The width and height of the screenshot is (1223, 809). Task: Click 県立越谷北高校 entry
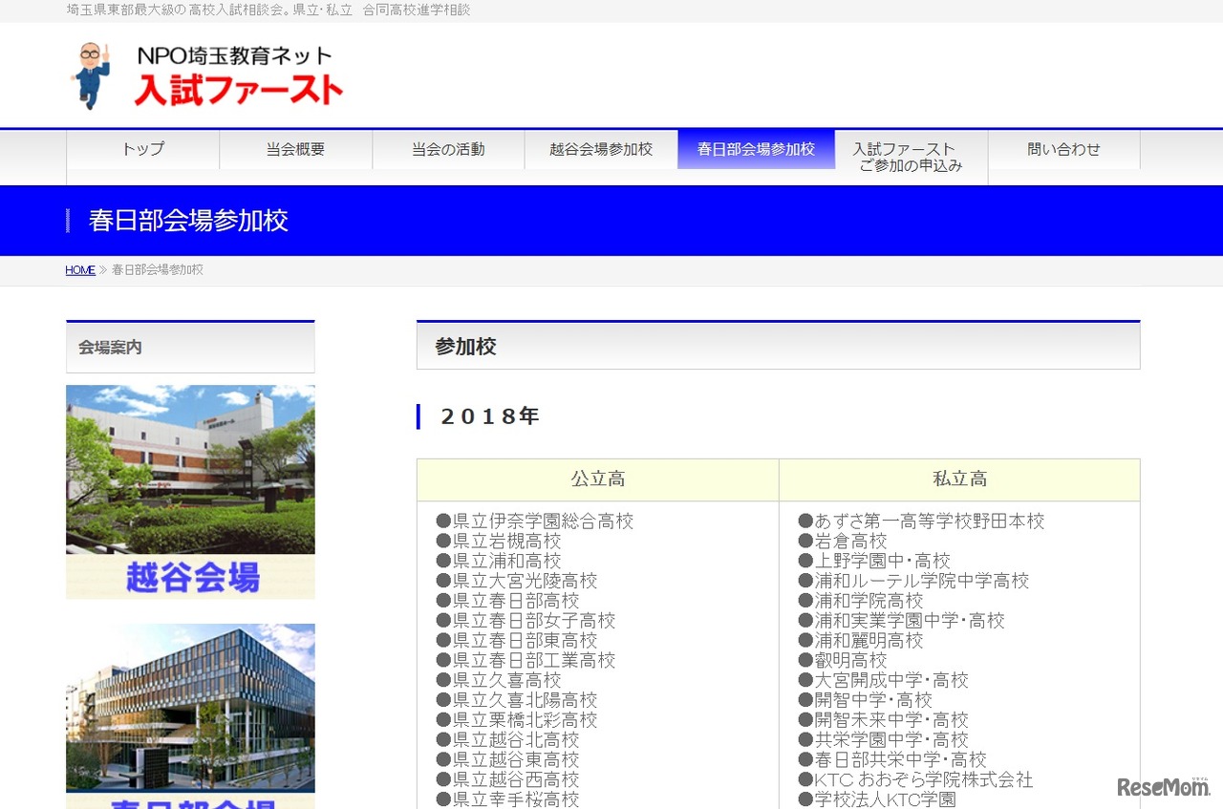(x=507, y=739)
